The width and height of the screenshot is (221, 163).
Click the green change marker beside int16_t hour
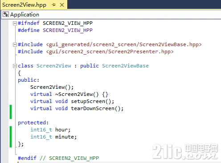(x=11, y=137)
